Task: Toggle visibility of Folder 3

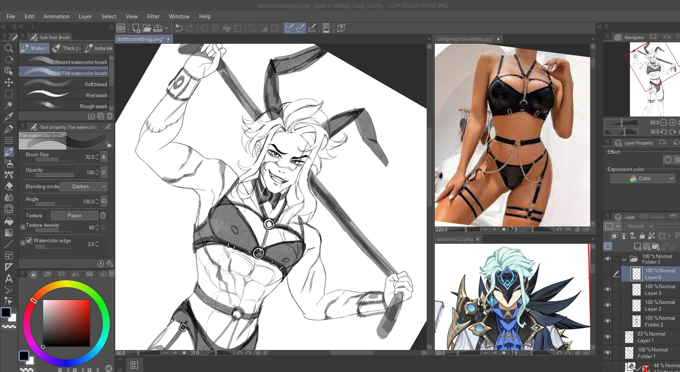Action: [607, 259]
